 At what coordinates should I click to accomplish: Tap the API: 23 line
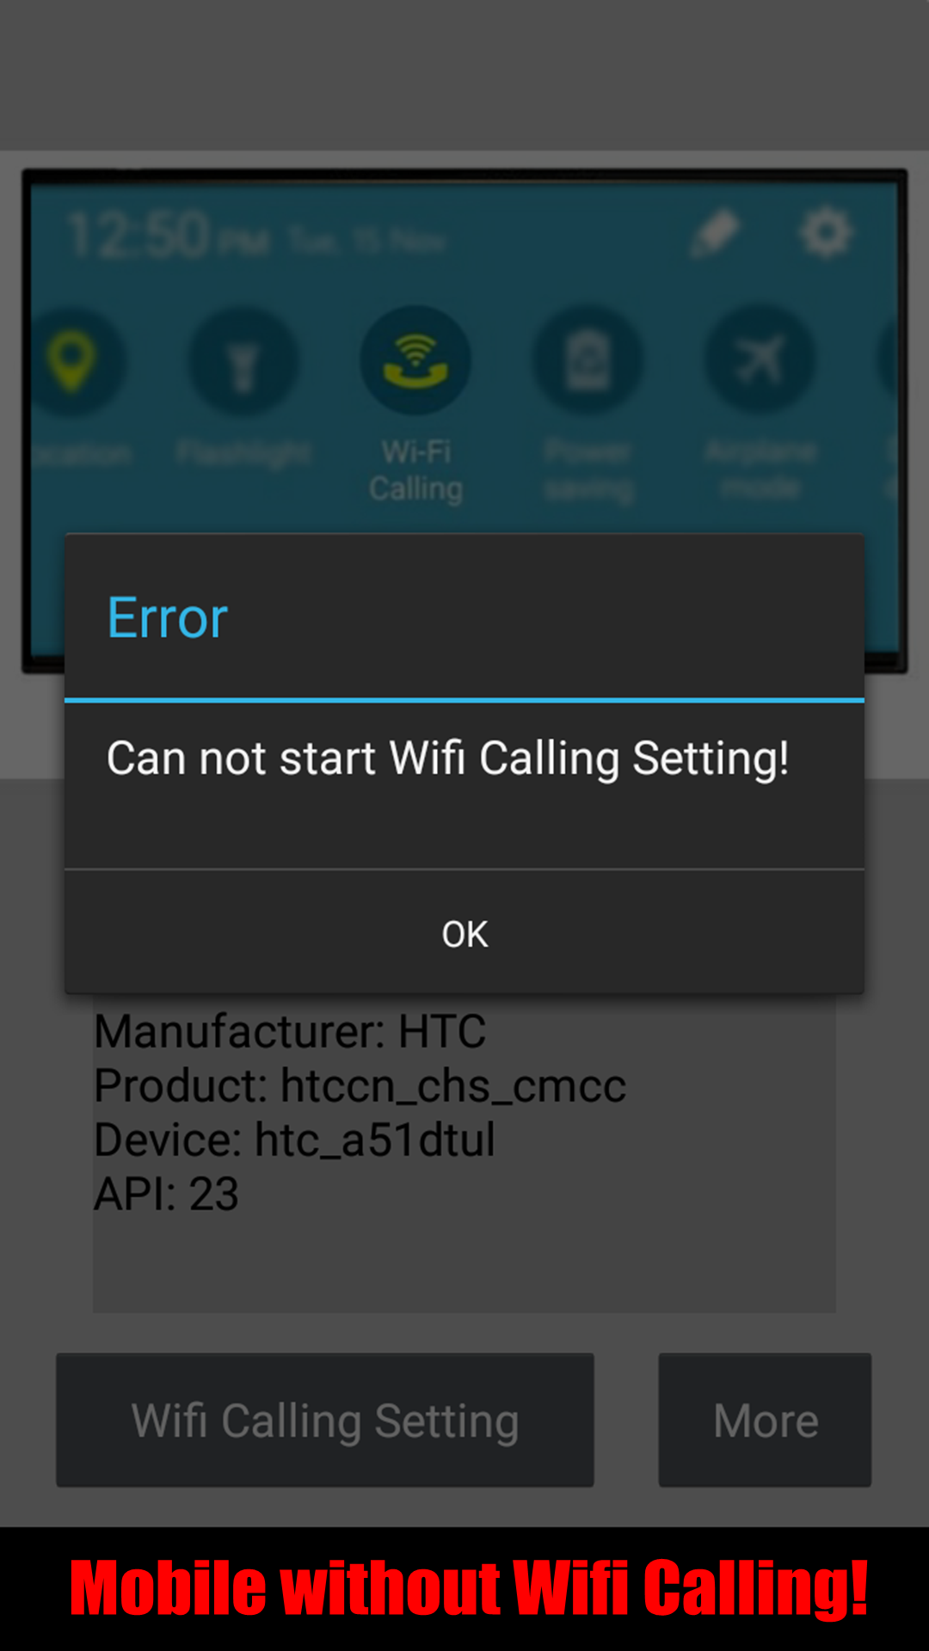166,1194
